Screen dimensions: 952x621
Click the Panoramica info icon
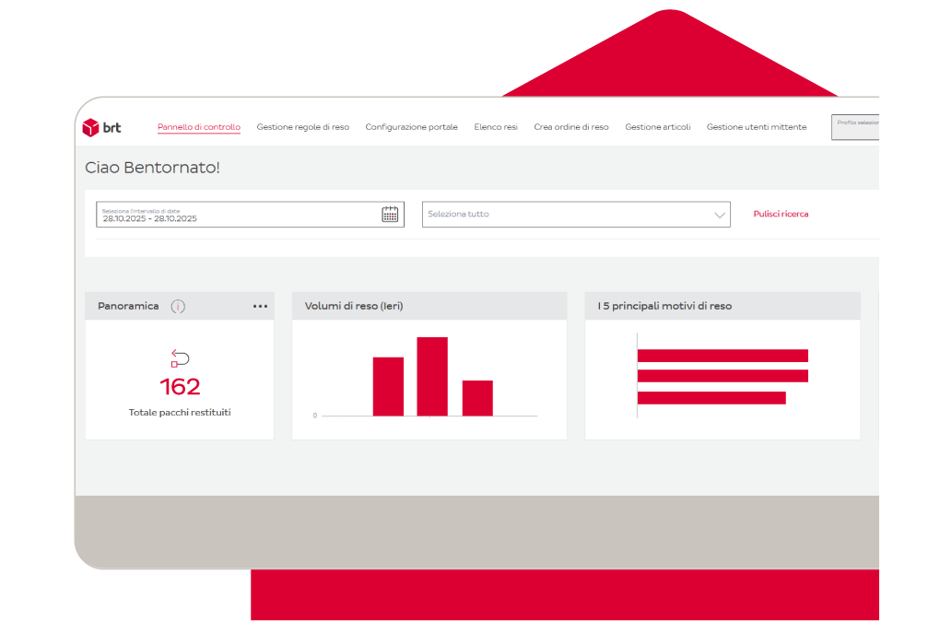[178, 306]
